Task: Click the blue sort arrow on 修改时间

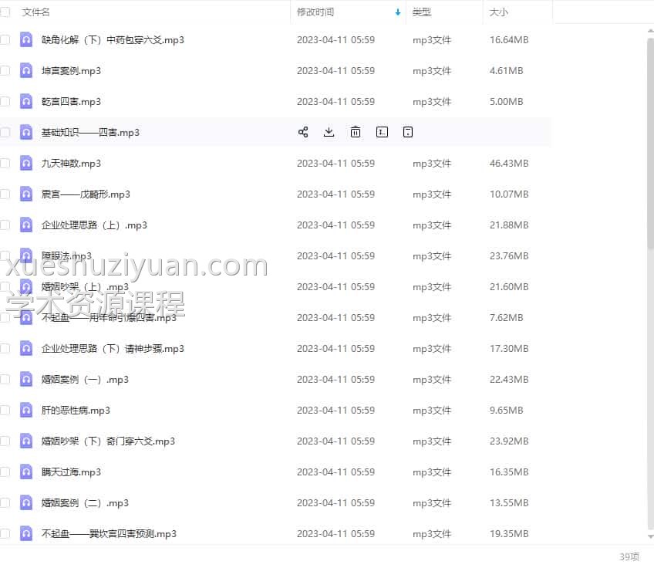Action: tap(398, 12)
